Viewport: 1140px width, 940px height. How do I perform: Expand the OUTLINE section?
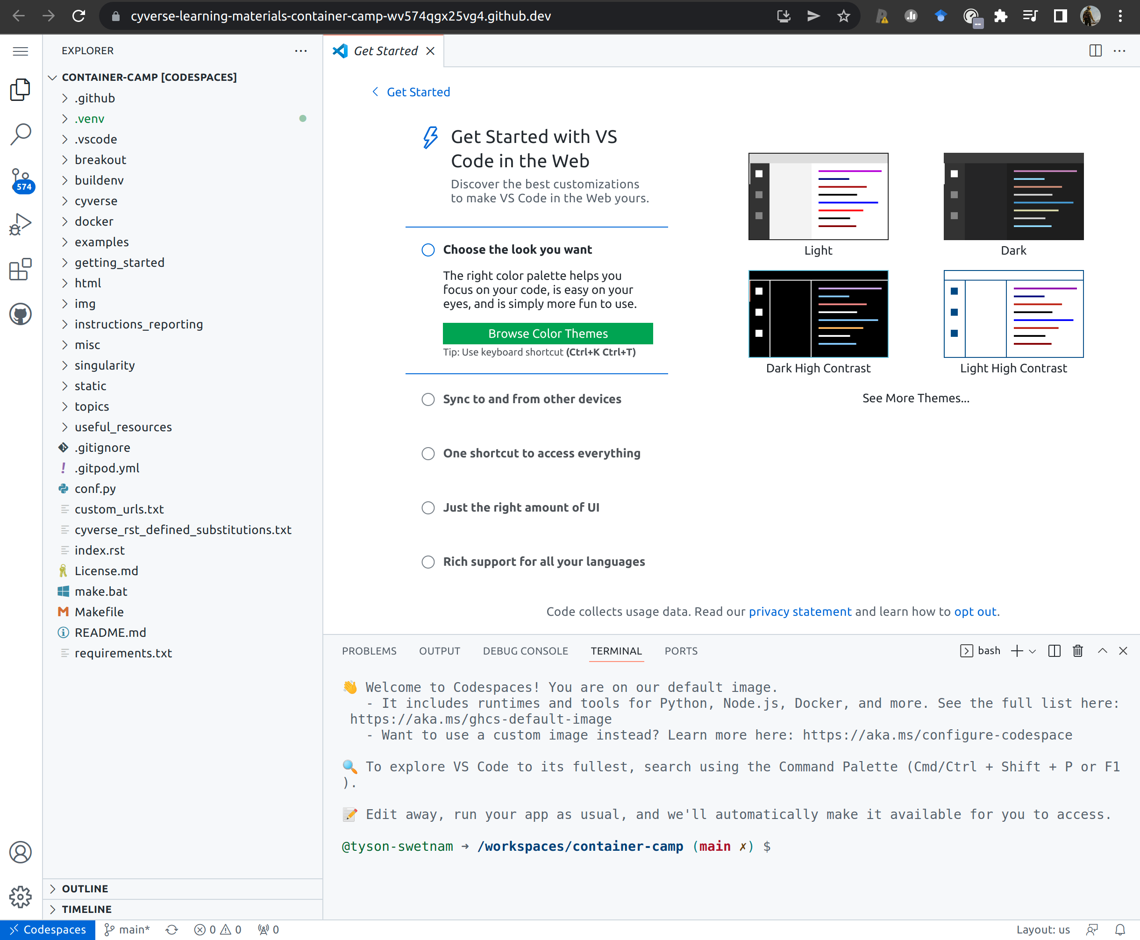[183, 889]
